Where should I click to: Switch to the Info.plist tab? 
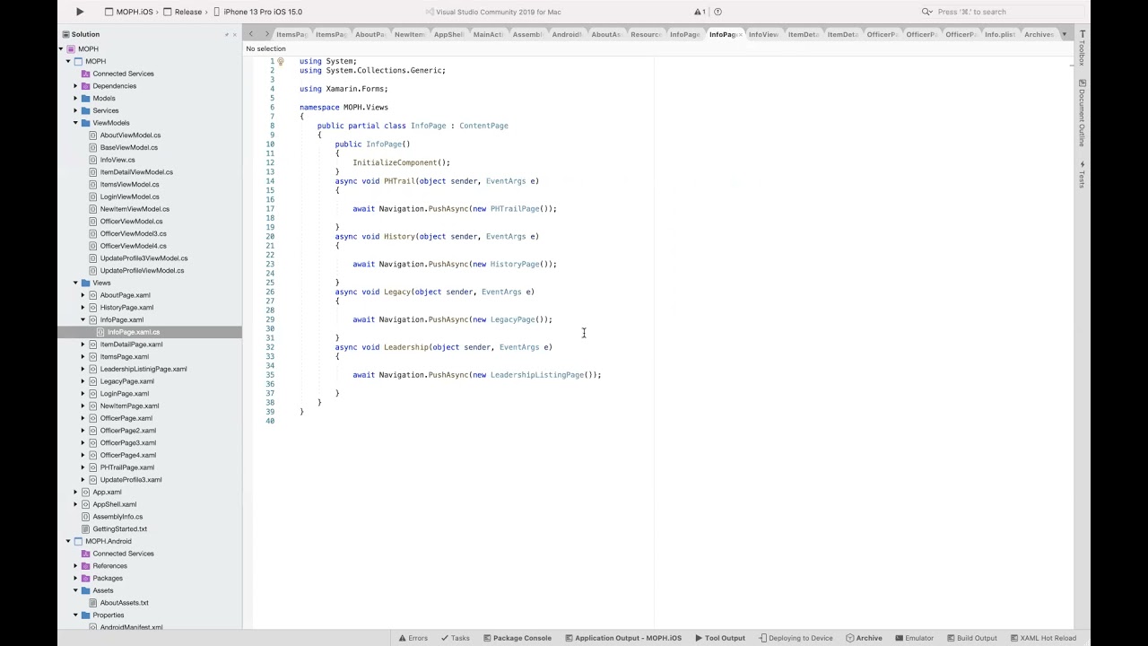tap(999, 34)
